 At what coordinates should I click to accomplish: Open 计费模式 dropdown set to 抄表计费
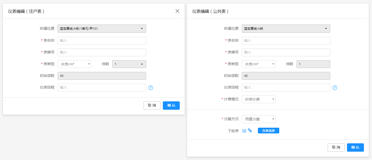[x=258, y=99]
